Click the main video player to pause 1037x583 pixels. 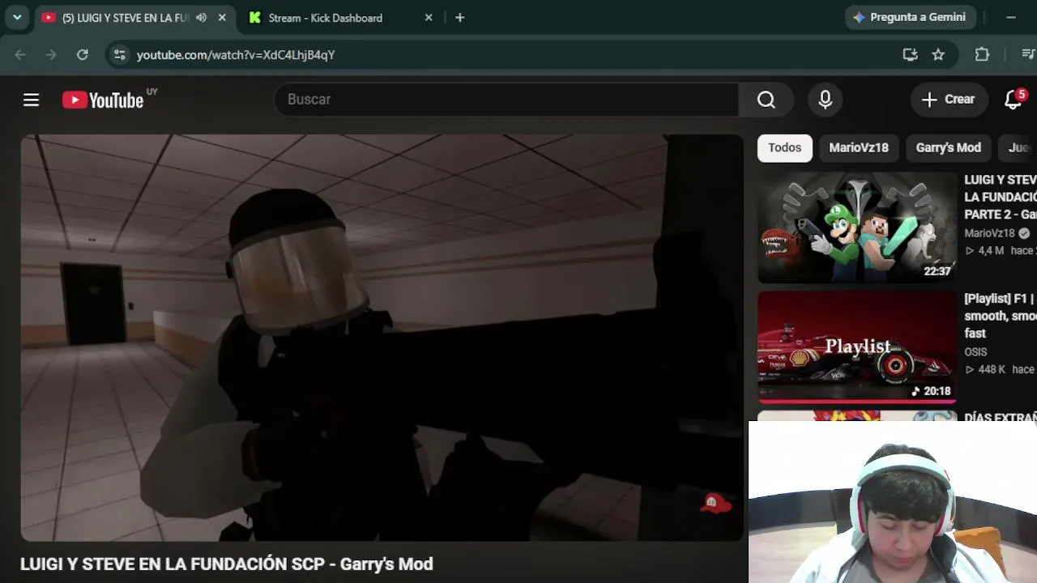click(x=382, y=338)
